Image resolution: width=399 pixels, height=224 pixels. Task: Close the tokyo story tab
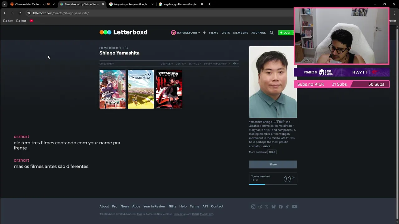(x=152, y=4)
